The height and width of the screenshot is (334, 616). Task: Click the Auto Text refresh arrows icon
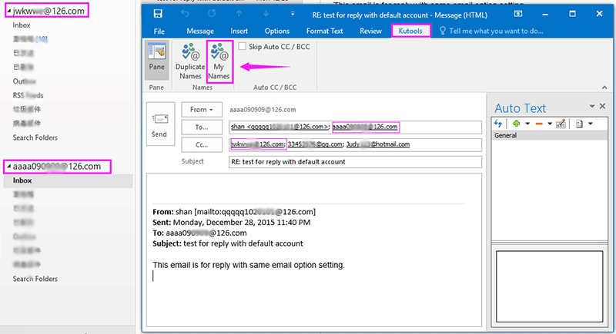[498, 124]
